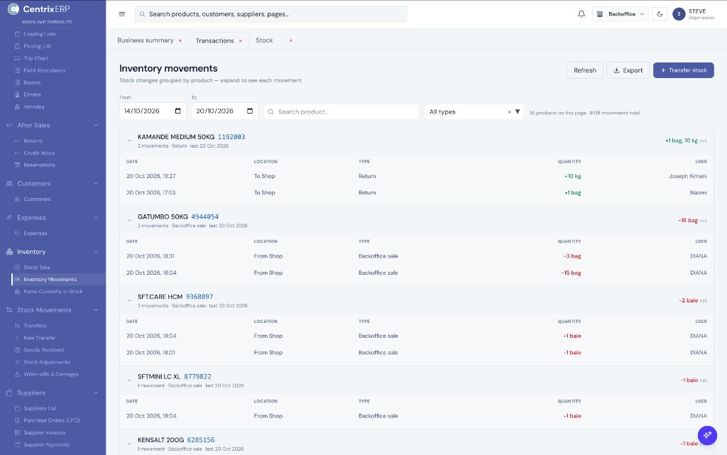Collapse the sidebar with the hamburger icon
Viewport: 727px width, 455px height.
tap(122, 14)
